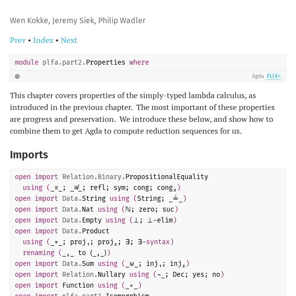The image size is (296, 296).
Task: Navigate to the Next chapter
Action: [69, 40]
